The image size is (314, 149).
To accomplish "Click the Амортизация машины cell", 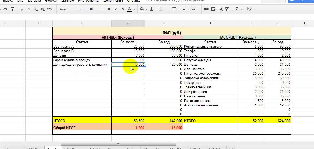I will [x=210, y=105].
